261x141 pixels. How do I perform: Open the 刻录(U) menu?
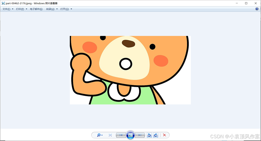(x=50, y=9)
